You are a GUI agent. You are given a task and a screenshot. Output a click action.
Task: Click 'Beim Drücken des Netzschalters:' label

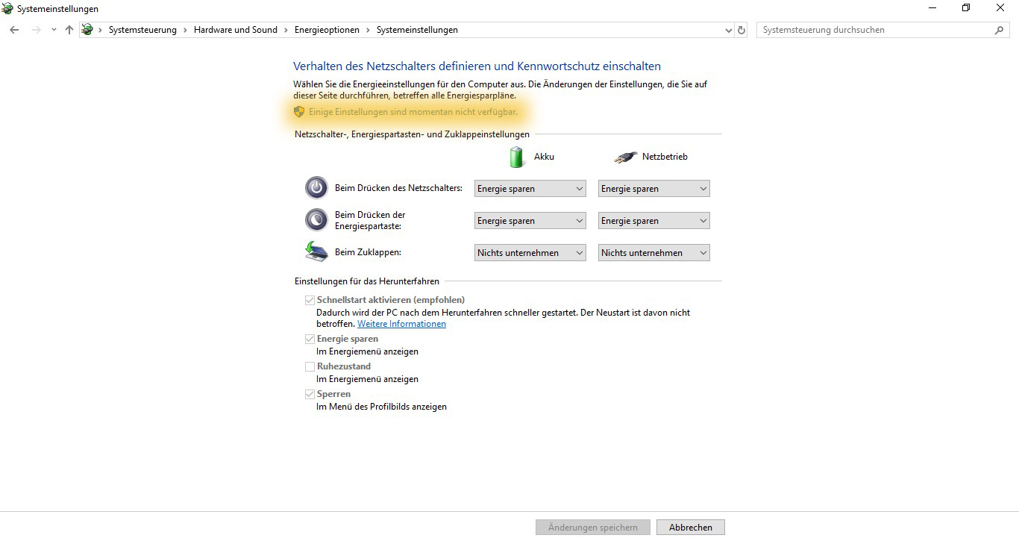click(x=398, y=188)
